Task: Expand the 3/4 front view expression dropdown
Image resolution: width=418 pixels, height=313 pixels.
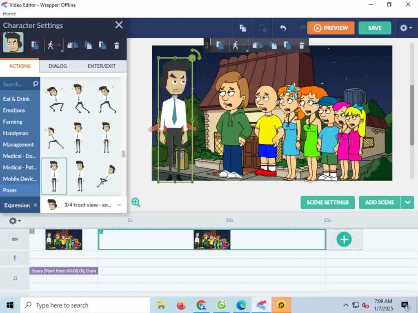Action: [119, 205]
